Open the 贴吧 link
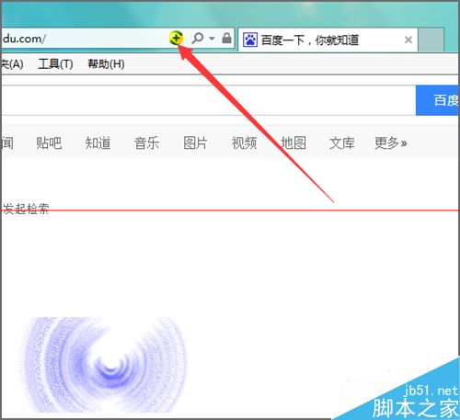This screenshot has height=420, width=460. [x=49, y=142]
